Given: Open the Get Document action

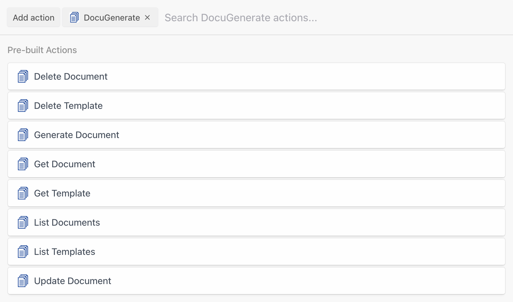Looking at the screenshot, I should (65, 164).
